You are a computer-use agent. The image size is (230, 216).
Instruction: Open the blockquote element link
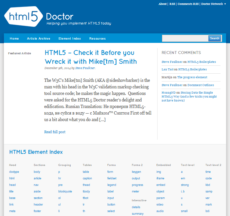click(65, 191)
